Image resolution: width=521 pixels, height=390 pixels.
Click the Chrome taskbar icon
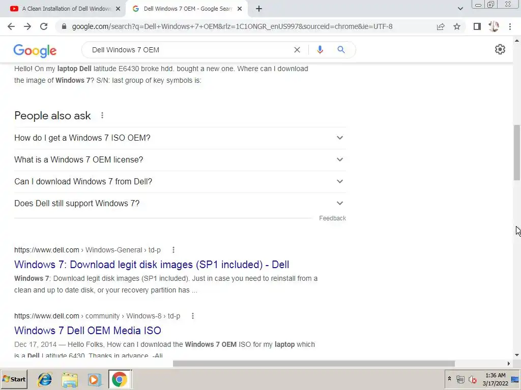(x=120, y=379)
